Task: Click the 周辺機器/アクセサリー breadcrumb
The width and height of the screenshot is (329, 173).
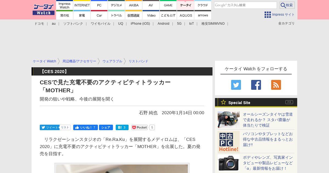Action: [79, 61]
